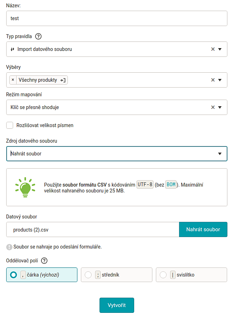This screenshot has height=316, width=234.
Task: Expand the Typ pravidla dropdown arrow
Action: pyautogui.click(x=220, y=49)
